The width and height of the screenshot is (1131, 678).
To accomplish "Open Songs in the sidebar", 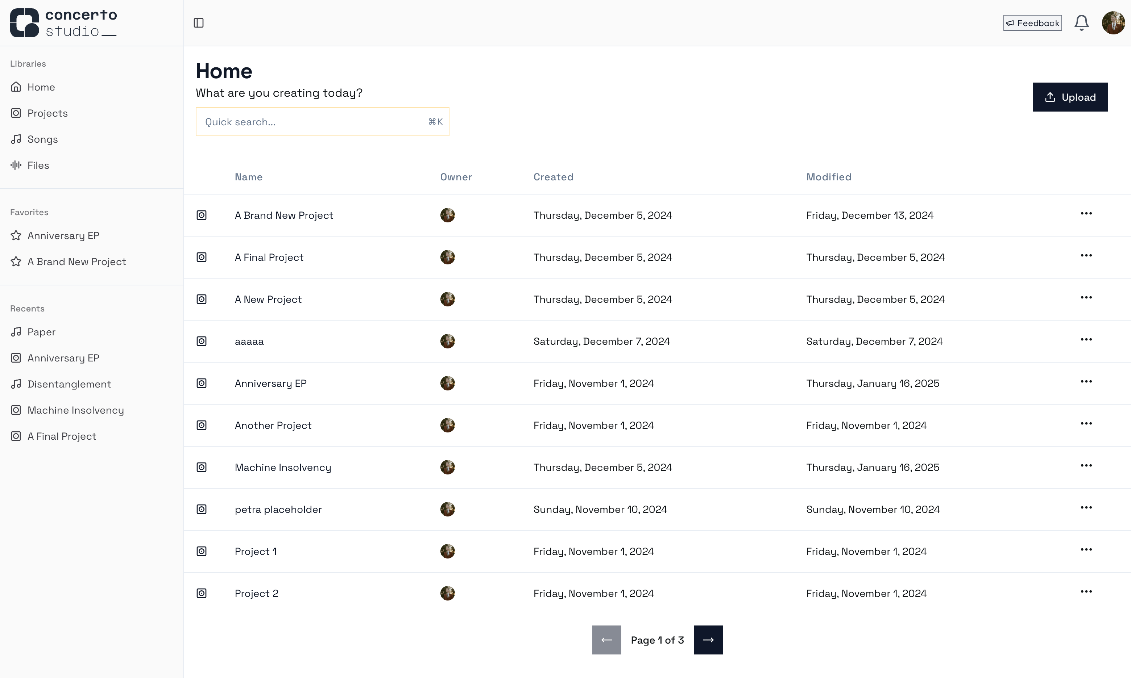I will pyautogui.click(x=42, y=139).
